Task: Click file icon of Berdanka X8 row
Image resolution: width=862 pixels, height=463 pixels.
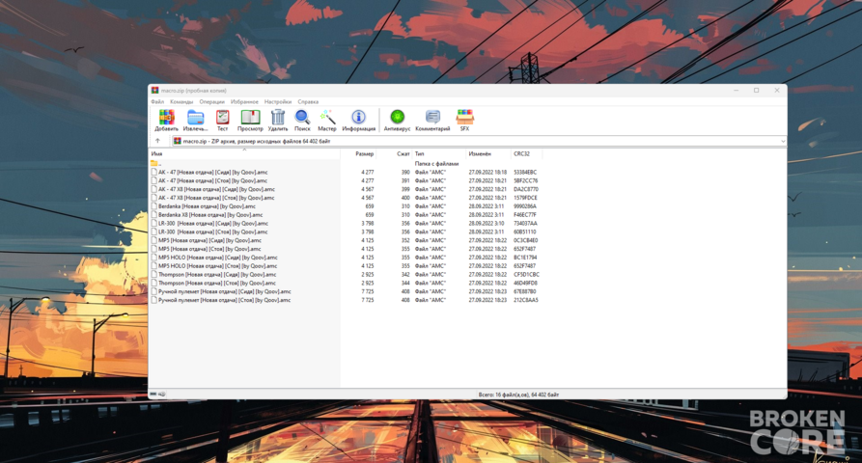Action: [x=153, y=215]
